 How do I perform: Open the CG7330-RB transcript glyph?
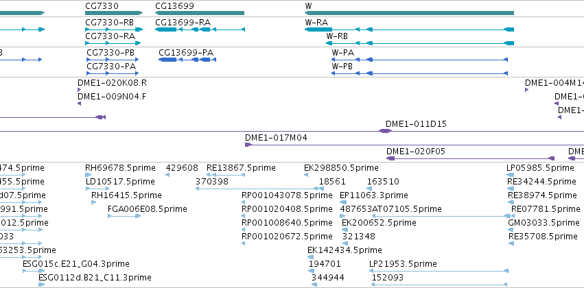(114, 29)
